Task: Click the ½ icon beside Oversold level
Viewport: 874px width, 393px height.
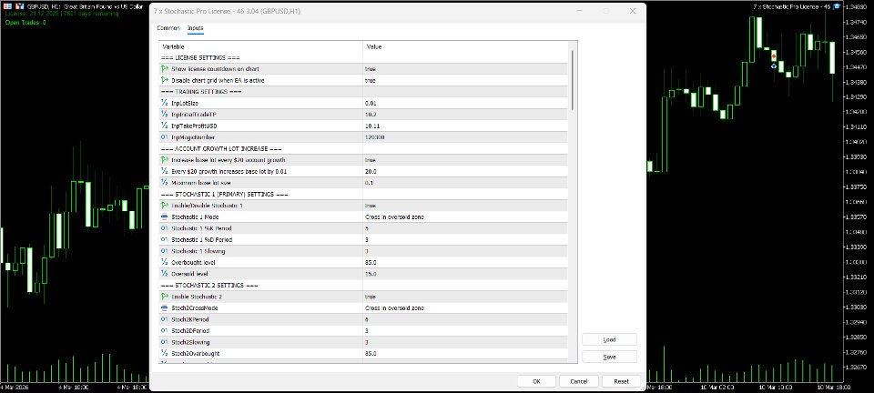Action: pyautogui.click(x=165, y=274)
